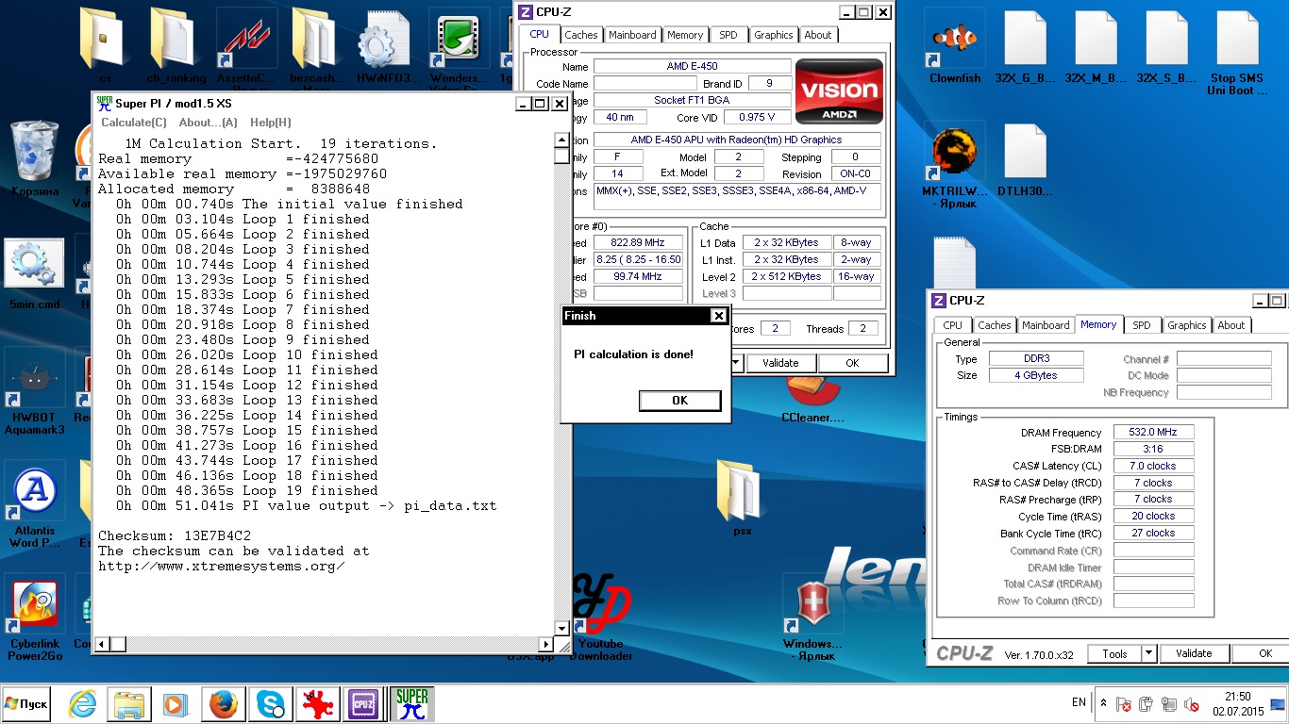The height and width of the screenshot is (724, 1289).
Task: Open the cs folder on desktop
Action: 105,47
